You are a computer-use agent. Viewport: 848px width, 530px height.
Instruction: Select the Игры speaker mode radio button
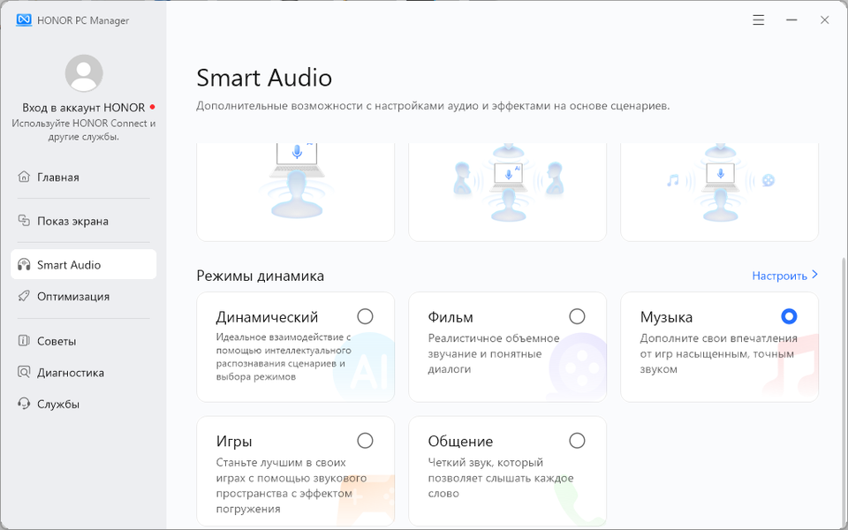coord(365,441)
